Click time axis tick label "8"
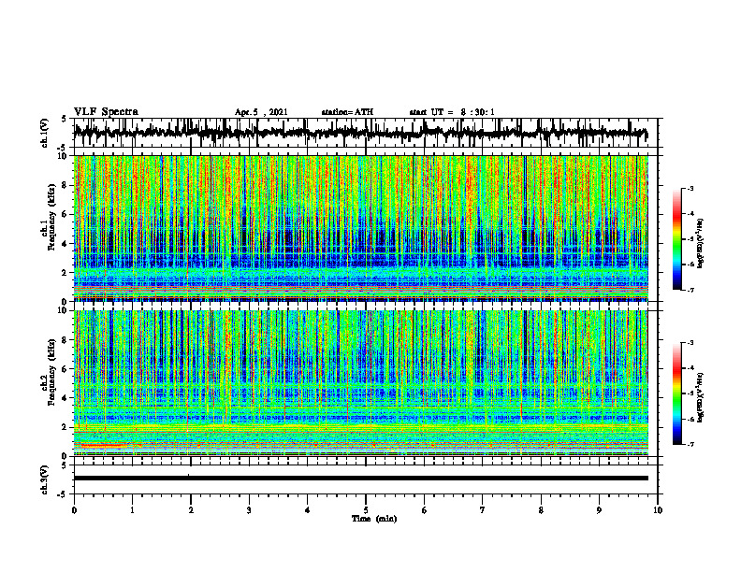741x572 pixels. [x=541, y=510]
